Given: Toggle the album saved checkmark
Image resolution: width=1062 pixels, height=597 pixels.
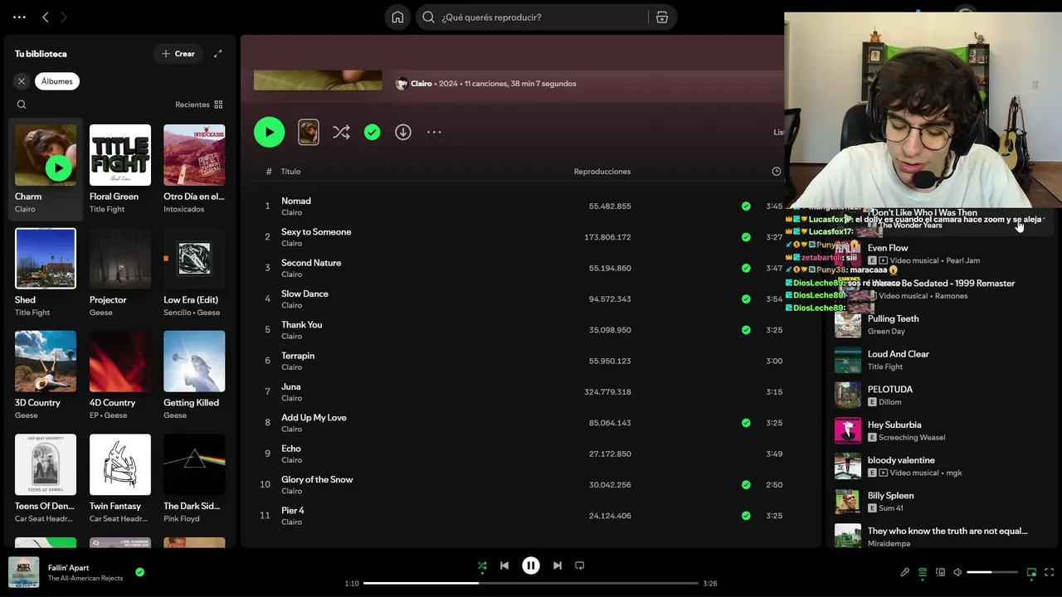Looking at the screenshot, I should tap(373, 132).
